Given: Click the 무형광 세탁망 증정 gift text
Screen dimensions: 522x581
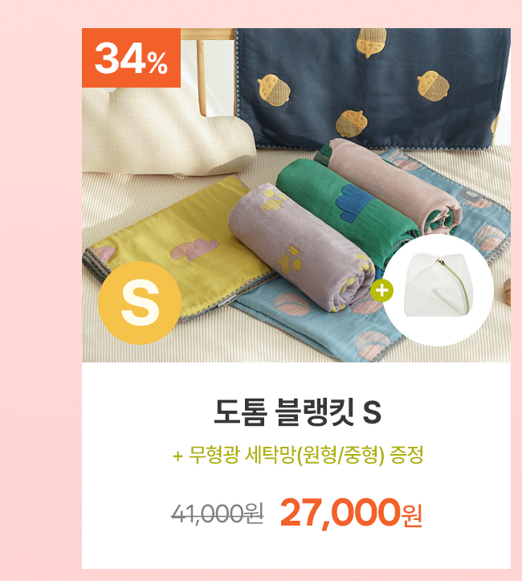Looking at the screenshot, I should pos(298,455).
